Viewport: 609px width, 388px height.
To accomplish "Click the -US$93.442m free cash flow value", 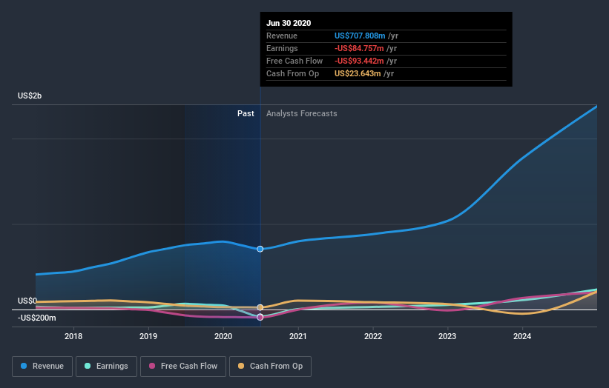I will pyautogui.click(x=359, y=61).
